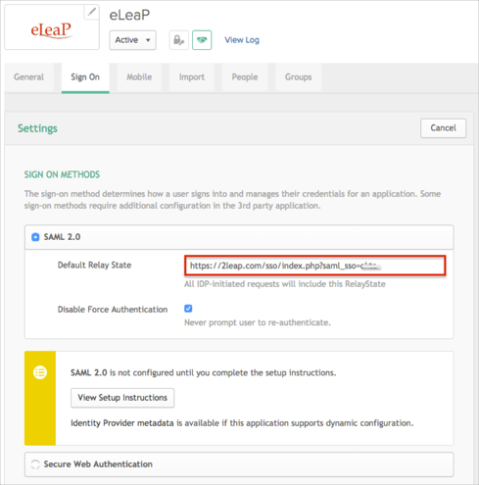This screenshot has width=479, height=485.
Task: Open the Groups tab
Action: click(298, 77)
